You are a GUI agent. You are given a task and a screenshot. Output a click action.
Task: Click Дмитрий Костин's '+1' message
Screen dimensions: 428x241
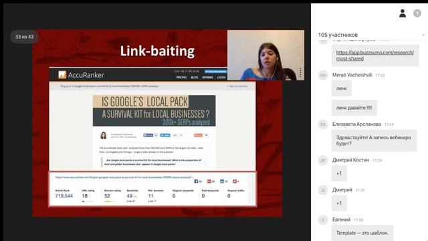point(339,173)
